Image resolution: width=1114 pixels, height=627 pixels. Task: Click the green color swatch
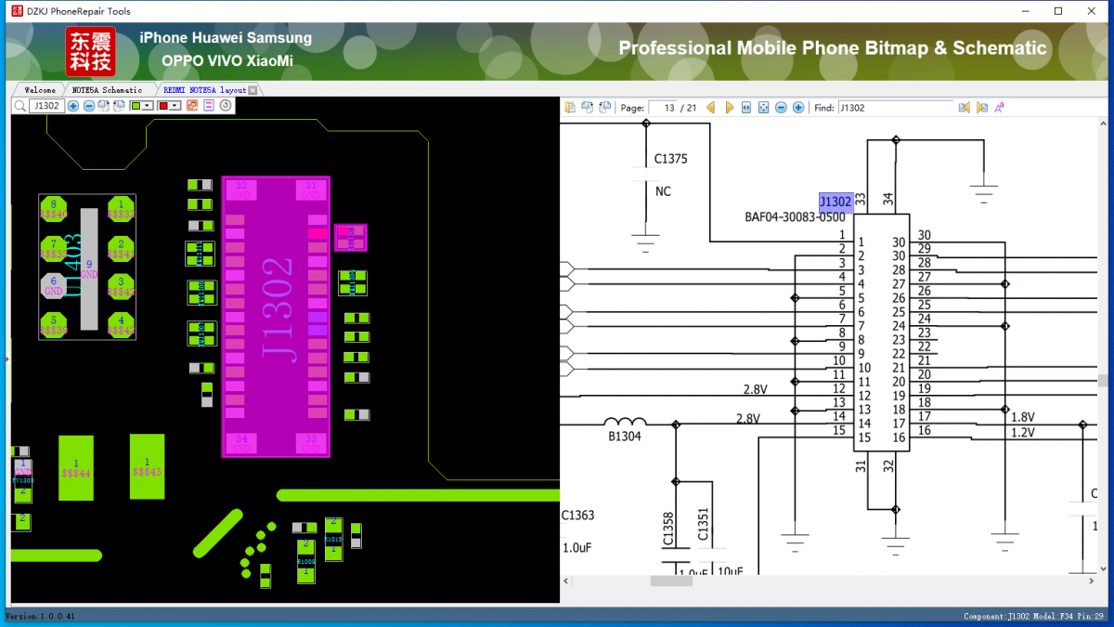[136, 106]
